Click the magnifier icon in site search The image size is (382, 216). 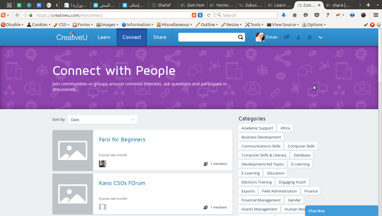tap(241, 37)
